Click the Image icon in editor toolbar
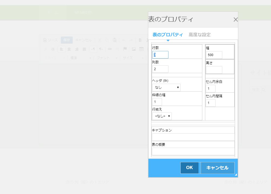Viewport: 271px width, 194px height. [x=134, y=49]
